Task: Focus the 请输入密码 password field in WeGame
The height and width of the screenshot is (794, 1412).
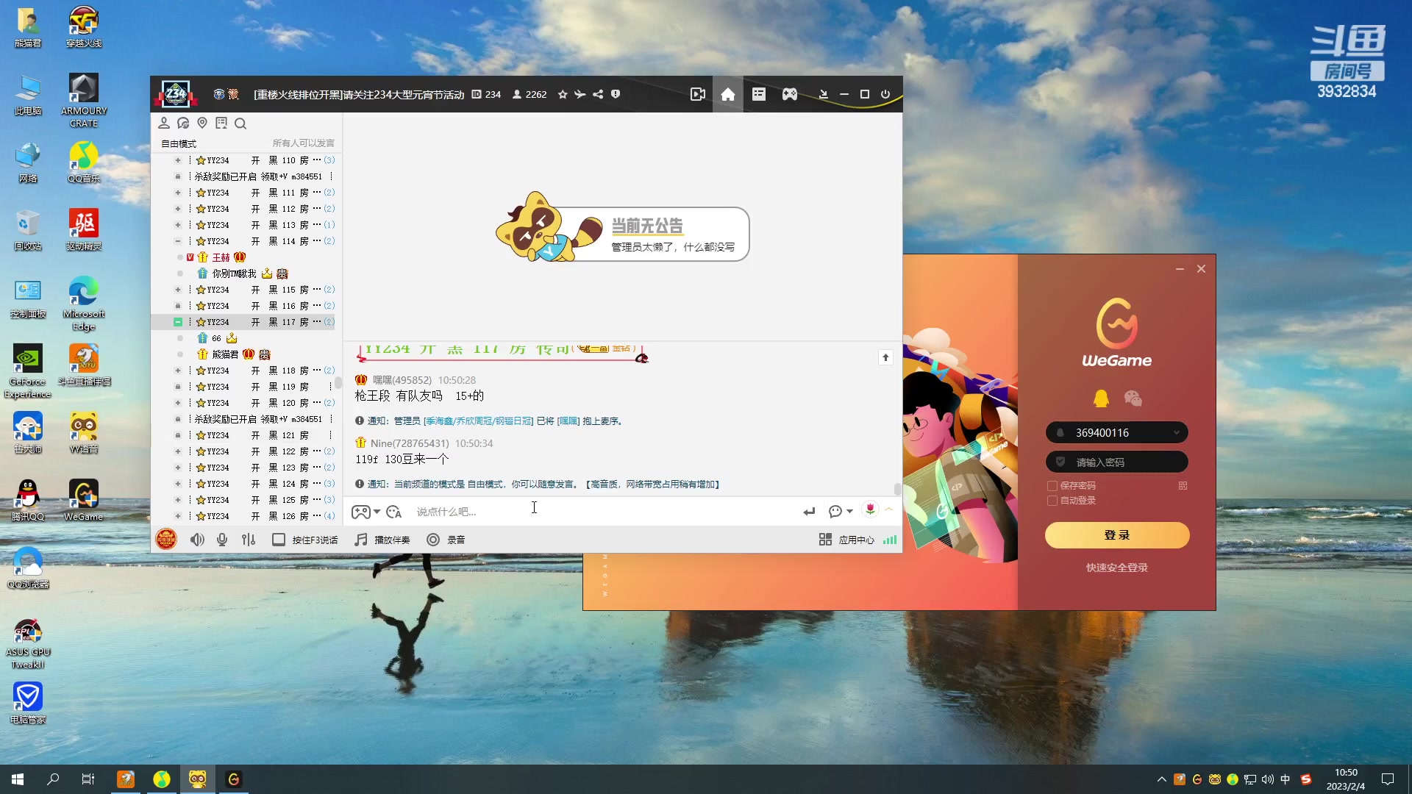Action: [1117, 462]
